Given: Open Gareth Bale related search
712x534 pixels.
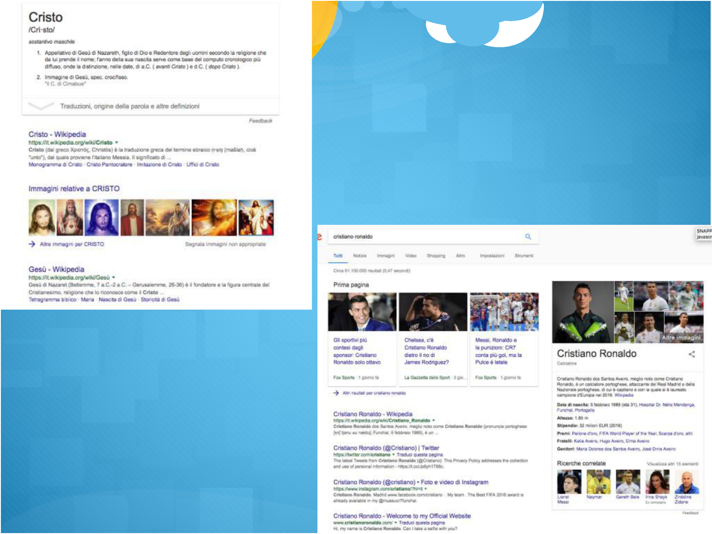Looking at the screenshot, I should pyautogui.click(x=628, y=485).
